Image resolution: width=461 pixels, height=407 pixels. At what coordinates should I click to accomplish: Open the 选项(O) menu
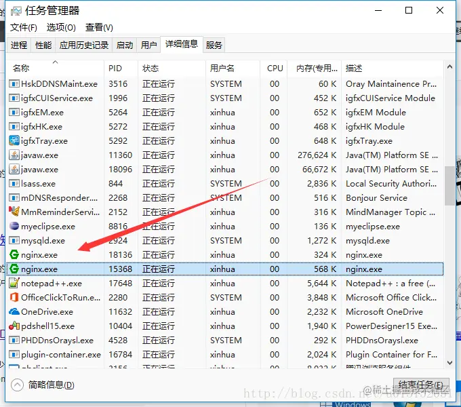tap(61, 27)
